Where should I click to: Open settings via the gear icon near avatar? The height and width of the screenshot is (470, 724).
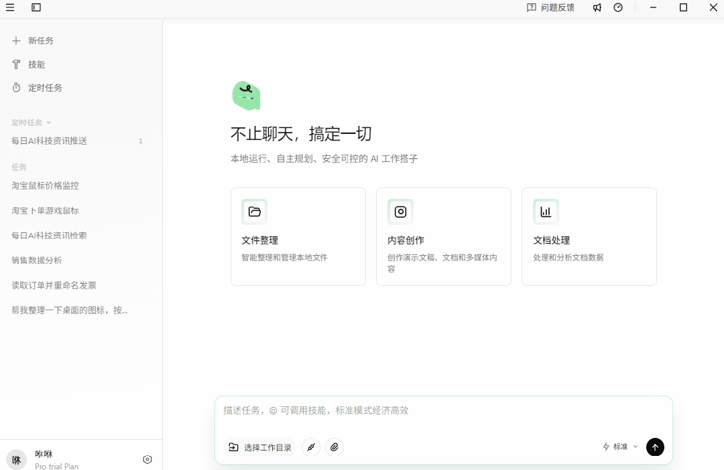point(147,459)
